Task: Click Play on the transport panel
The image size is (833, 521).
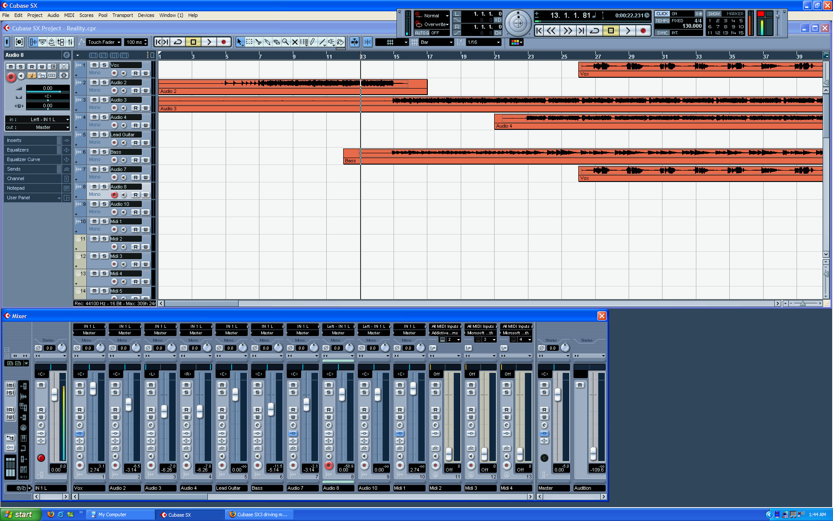Action: click(x=627, y=30)
